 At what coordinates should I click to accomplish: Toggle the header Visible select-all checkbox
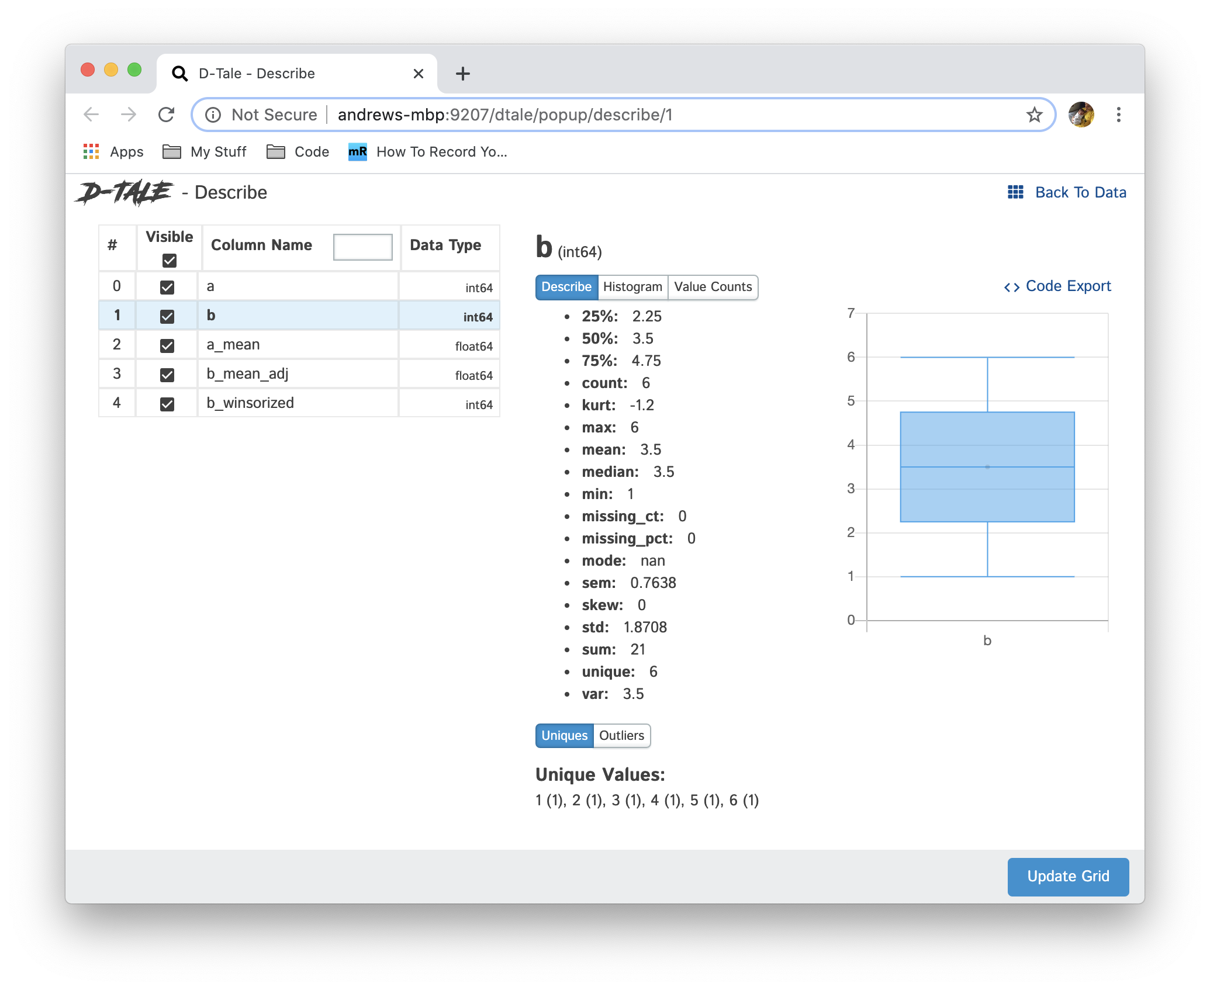(x=170, y=260)
